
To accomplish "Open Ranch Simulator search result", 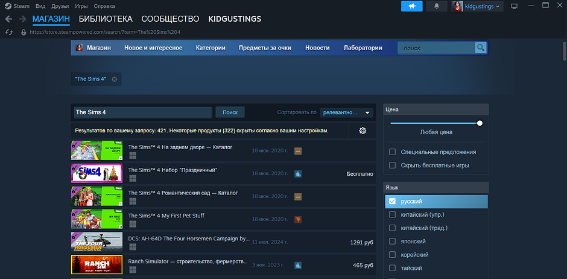I will click(223, 265).
